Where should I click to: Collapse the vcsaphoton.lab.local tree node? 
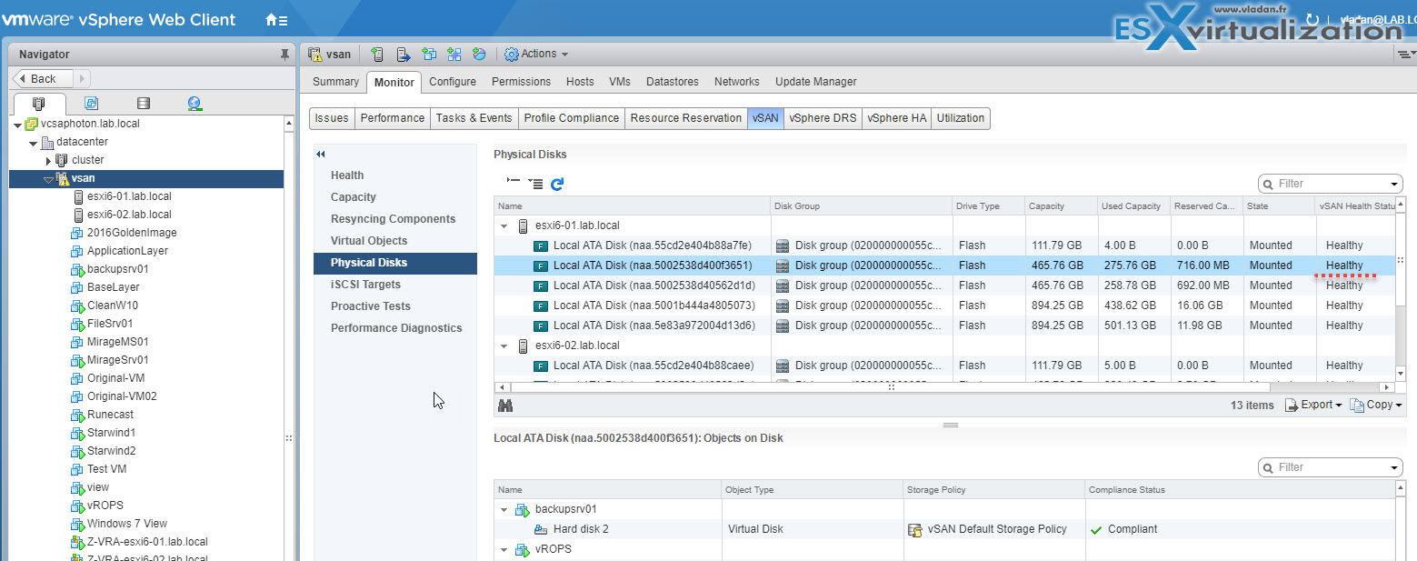coord(17,124)
